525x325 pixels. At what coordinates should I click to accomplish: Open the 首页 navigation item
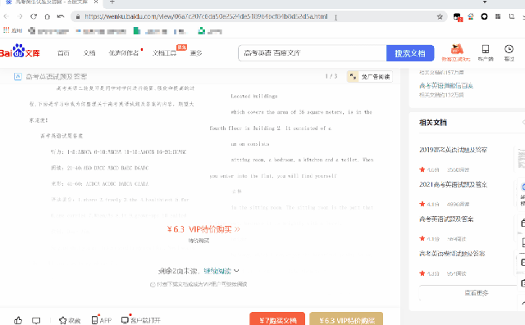(x=63, y=52)
